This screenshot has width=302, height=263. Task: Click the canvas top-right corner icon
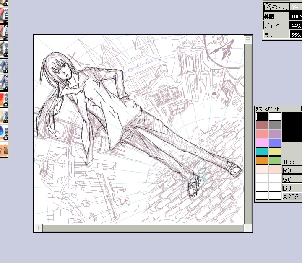tap(248, 39)
